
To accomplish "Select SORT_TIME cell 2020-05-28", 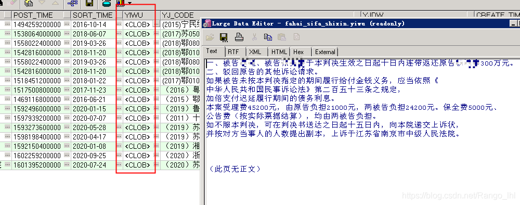I will tap(94, 127).
